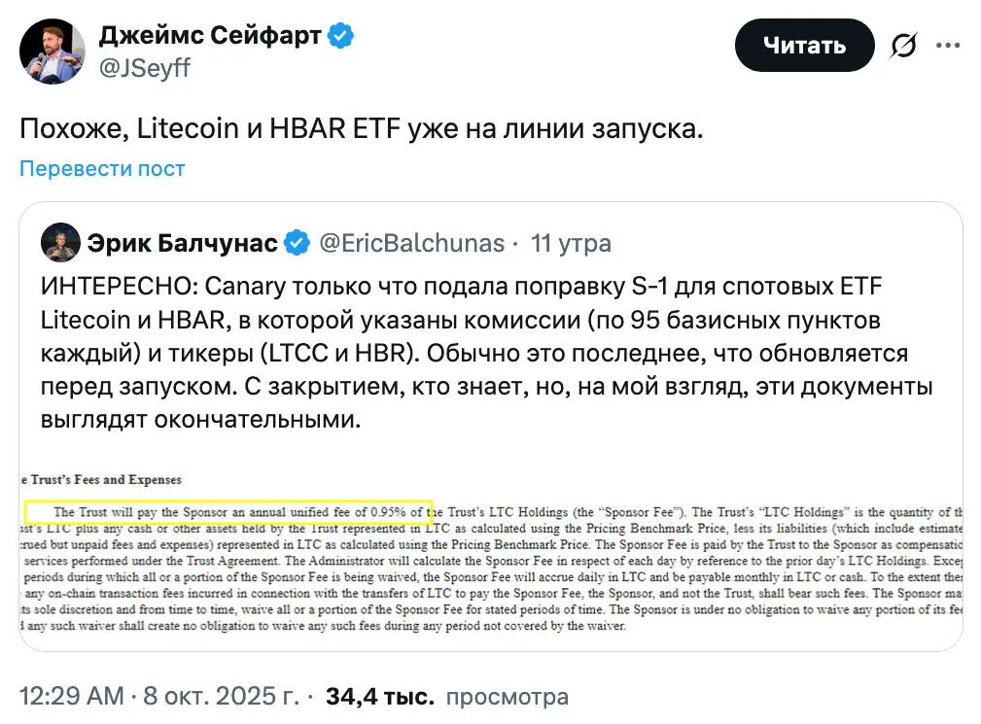The width and height of the screenshot is (981, 724).
Task: Click the 34,4 тыс. просмотра view count
Action: [447, 697]
